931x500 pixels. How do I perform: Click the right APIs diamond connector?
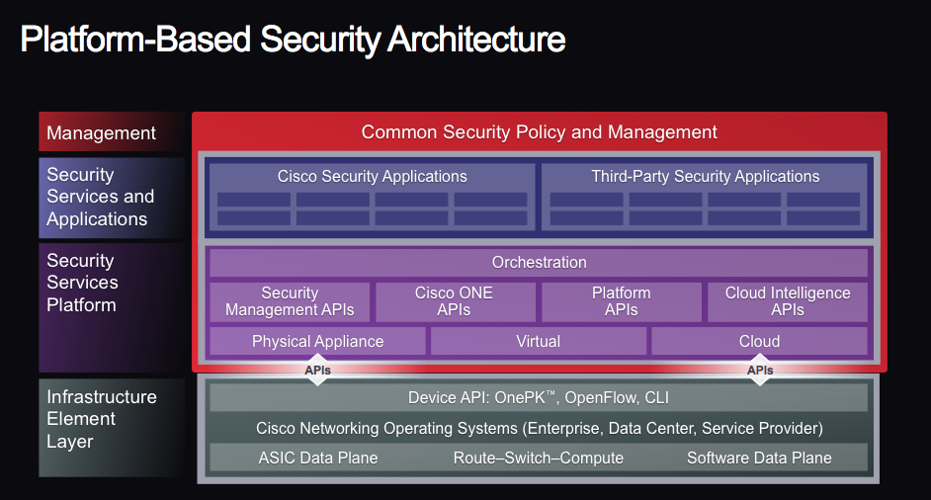759,371
